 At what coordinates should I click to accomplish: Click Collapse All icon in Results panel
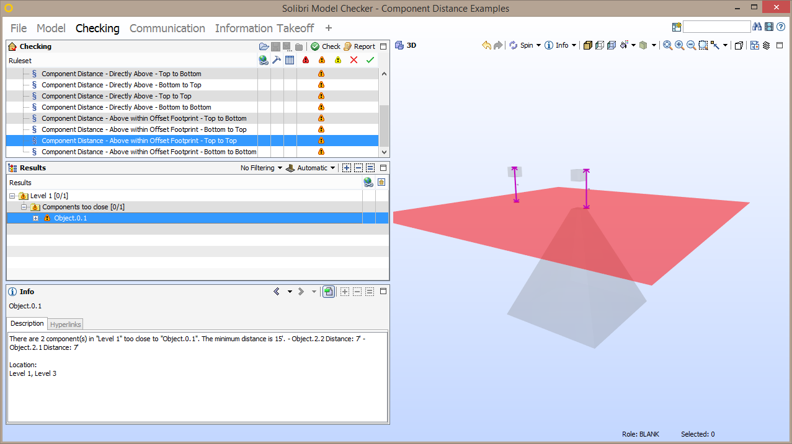(358, 168)
